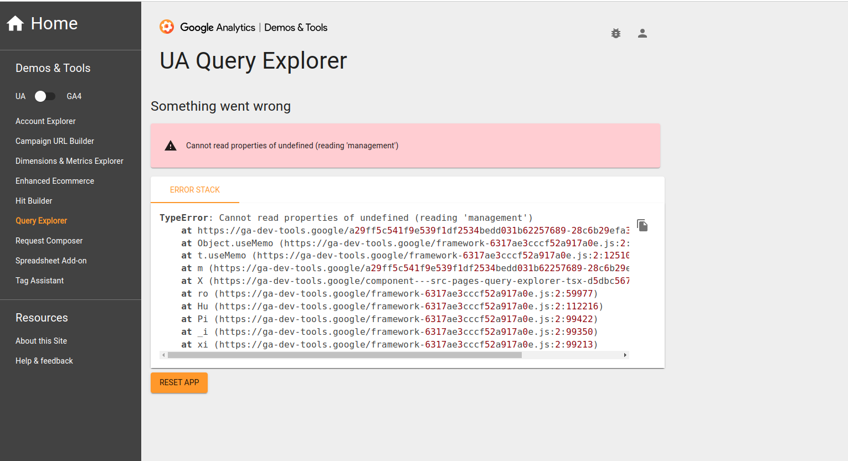This screenshot has width=848, height=461.
Task: Click the 'at _i' stack trace line
Action: 389,332
